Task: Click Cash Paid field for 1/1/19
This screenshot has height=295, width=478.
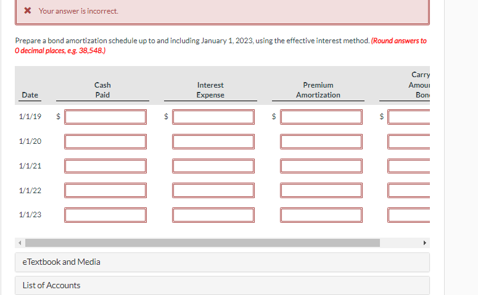Action: tap(105, 117)
